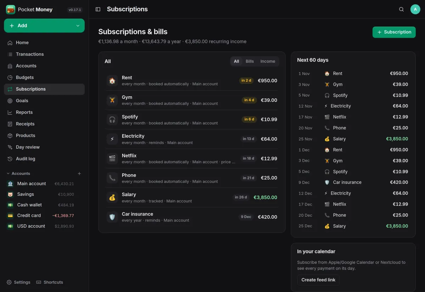Screen dimensions: 425x292
Task: Click the '12 Nov' Electricity upcoming row
Action: pyautogui.click(x=353, y=106)
